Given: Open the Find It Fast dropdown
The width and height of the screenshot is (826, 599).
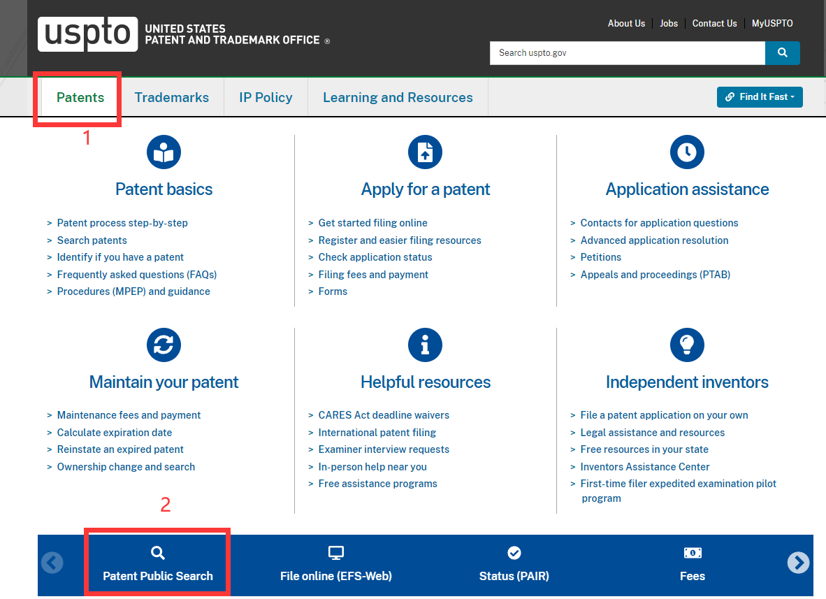Looking at the screenshot, I should 760,97.
